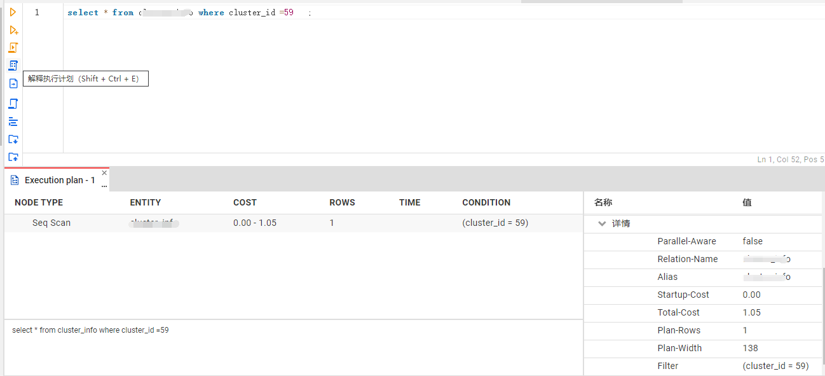Close the Execution plan - 1 tab
Screen dimensions: 825x376
(104, 173)
